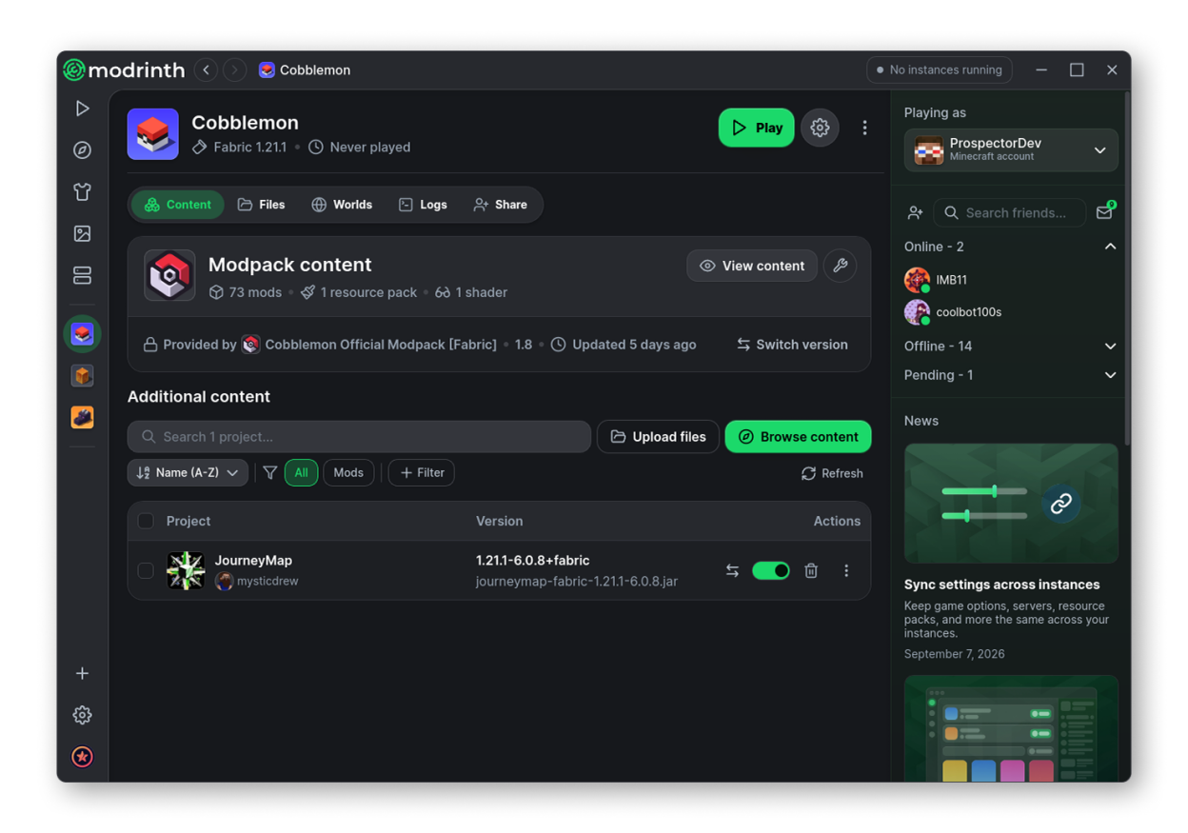Toggle JourneyMap mod enabled switch
The height and width of the screenshot is (833, 1188).
(771, 570)
